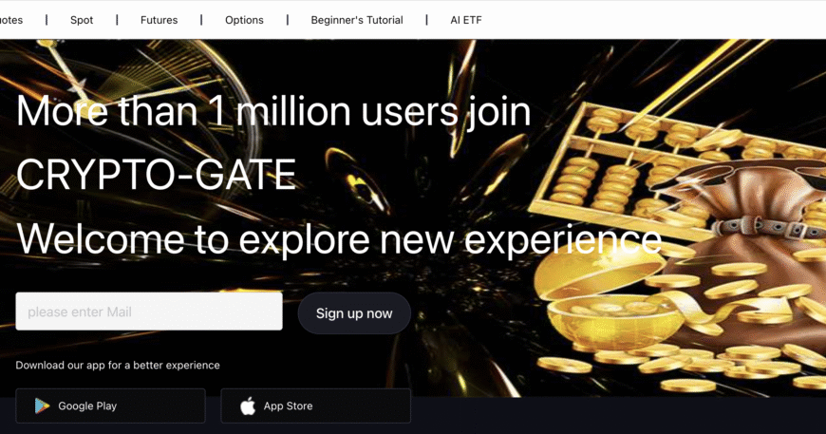Navigate to AI ETF

tap(466, 20)
